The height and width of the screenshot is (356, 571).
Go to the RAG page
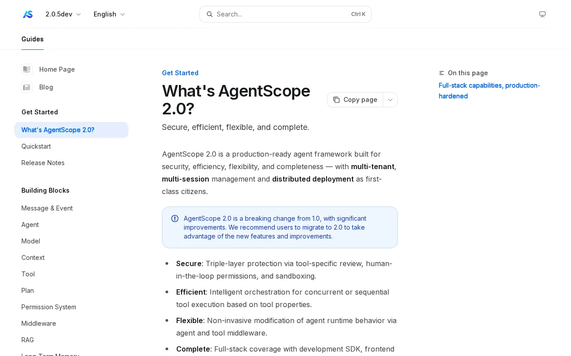click(x=71, y=340)
